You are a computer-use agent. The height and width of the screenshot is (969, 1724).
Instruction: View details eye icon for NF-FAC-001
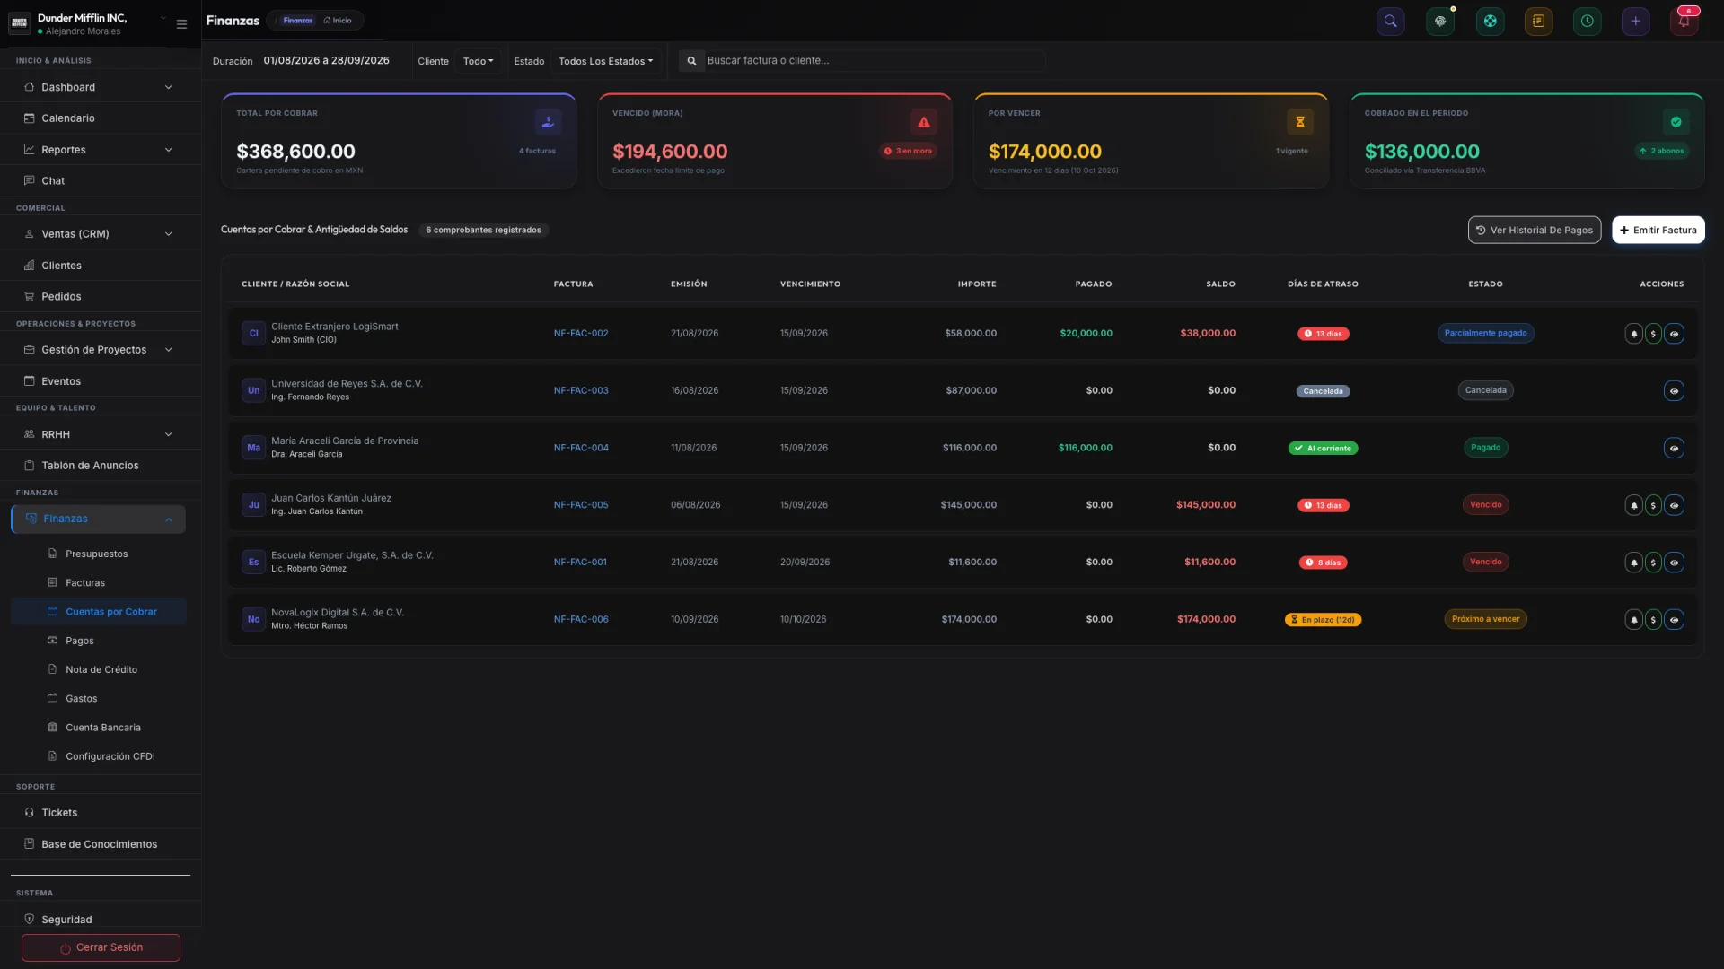click(1674, 563)
